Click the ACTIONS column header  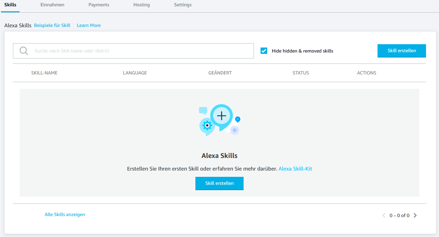point(367,73)
